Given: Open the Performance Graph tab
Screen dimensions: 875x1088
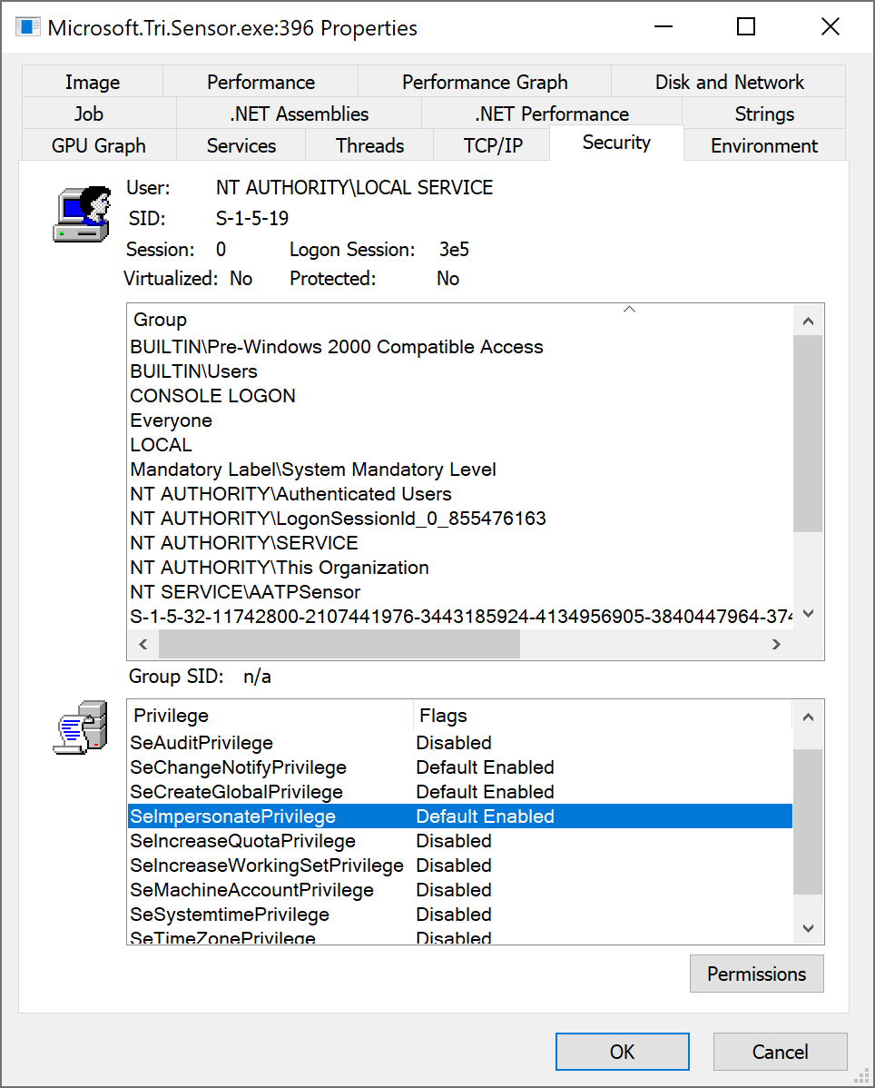Looking at the screenshot, I should click(485, 82).
